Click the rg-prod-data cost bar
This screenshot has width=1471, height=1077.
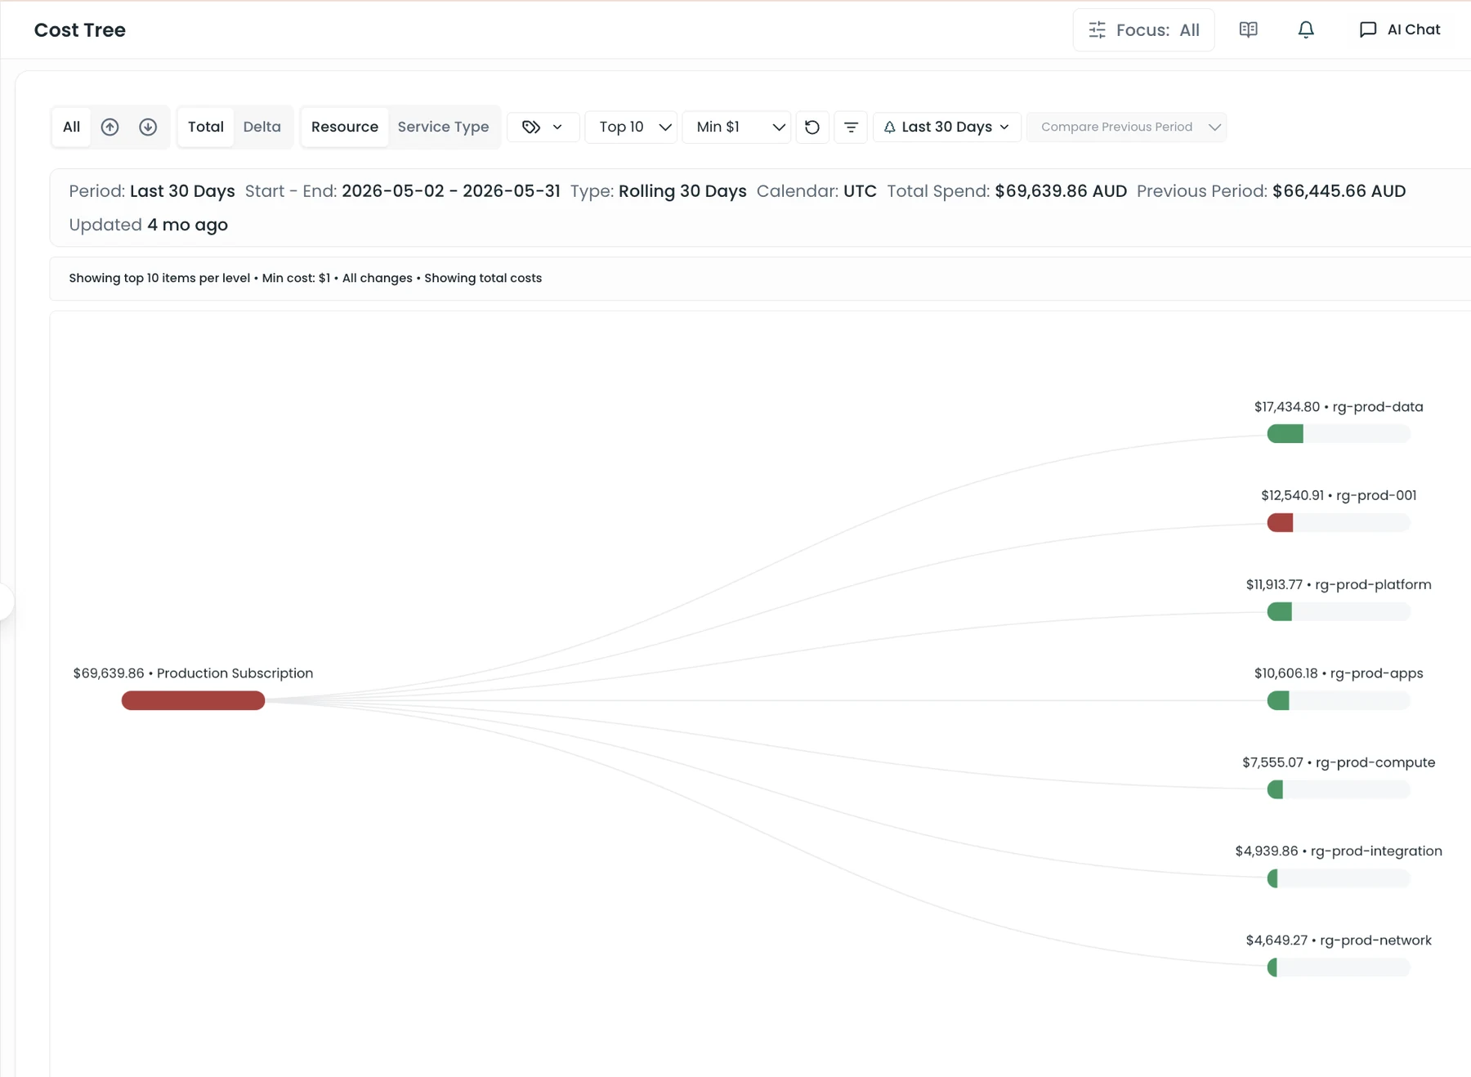(1339, 434)
